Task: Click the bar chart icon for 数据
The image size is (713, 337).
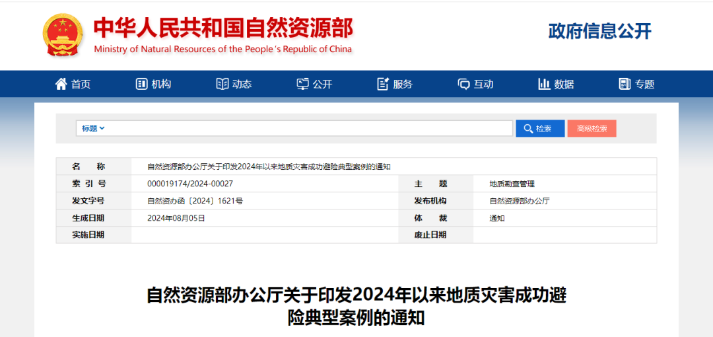Action: (544, 84)
